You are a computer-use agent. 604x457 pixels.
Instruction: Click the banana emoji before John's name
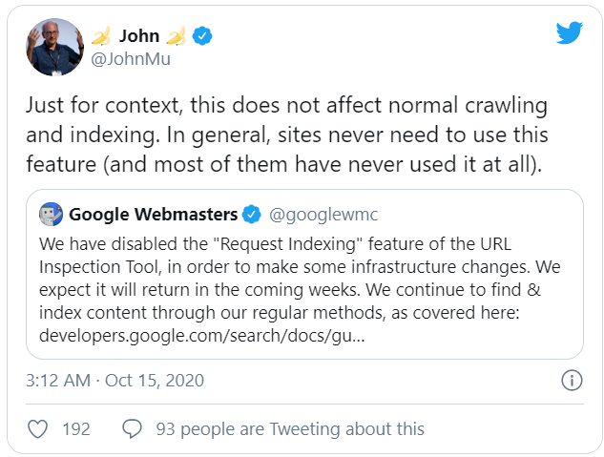click(102, 37)
